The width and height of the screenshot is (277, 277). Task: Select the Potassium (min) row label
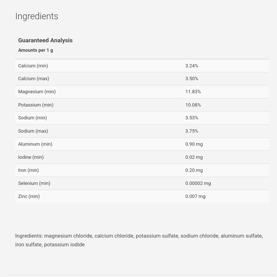click(x=36, y=105)
